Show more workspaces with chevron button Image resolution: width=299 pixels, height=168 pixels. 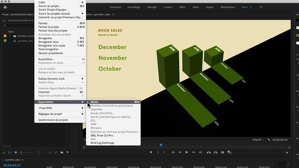(x=261, y=7)
